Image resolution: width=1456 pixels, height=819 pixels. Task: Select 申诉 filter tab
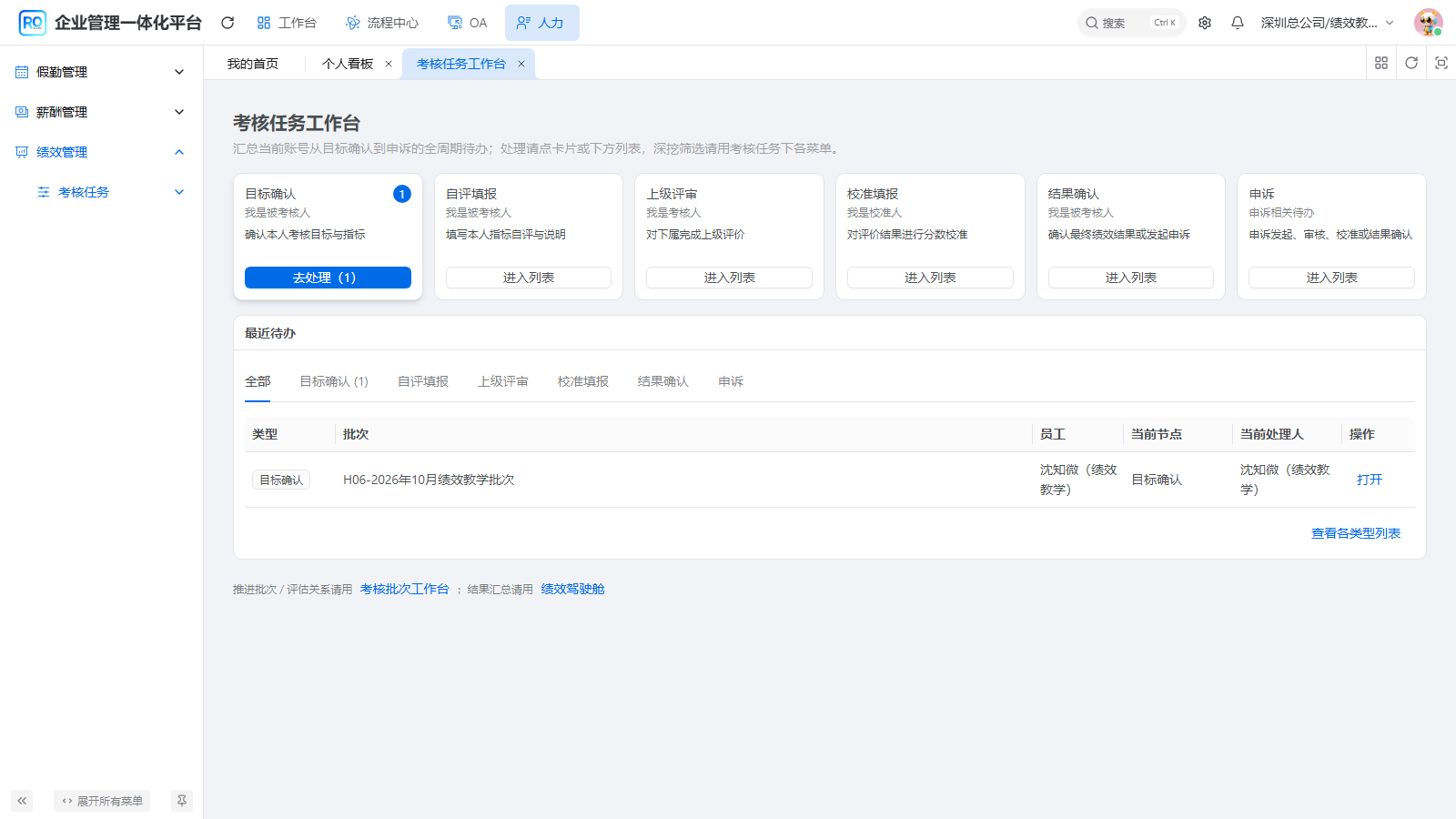point(731,381)
